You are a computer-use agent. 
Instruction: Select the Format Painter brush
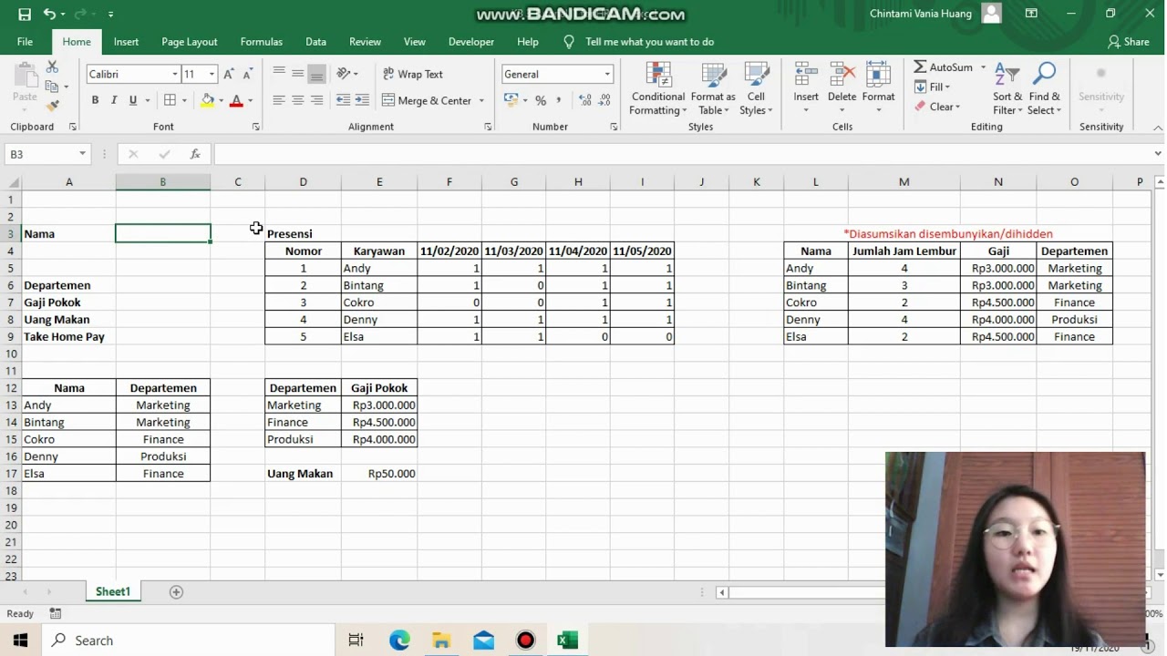(x=52, y=106)
